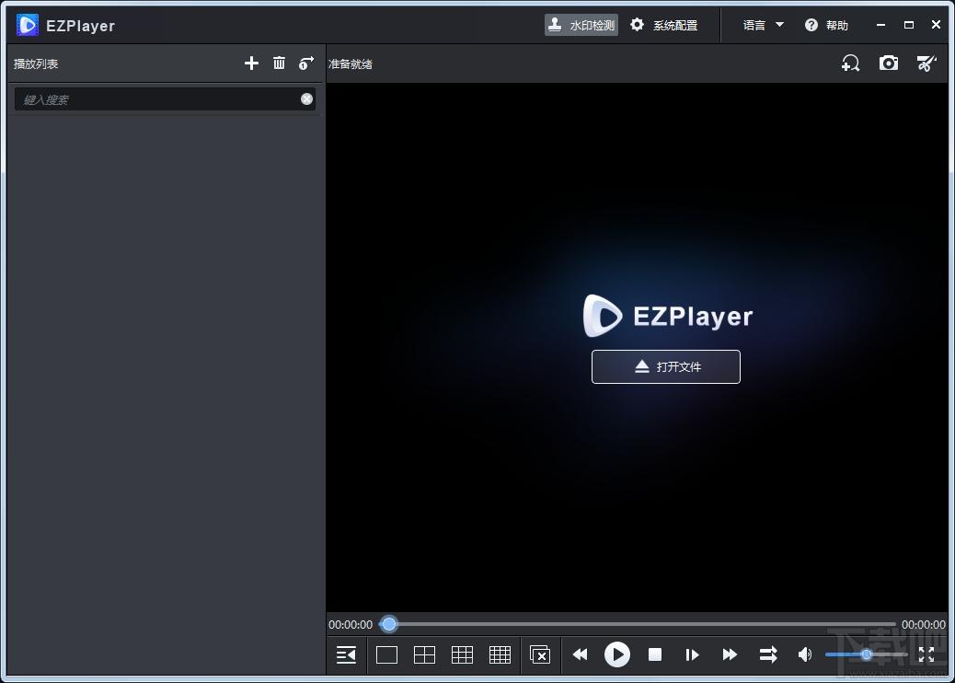Click the rewind slow-down button
This screenshot has height=683, width=955.
(x=581, y=655)
